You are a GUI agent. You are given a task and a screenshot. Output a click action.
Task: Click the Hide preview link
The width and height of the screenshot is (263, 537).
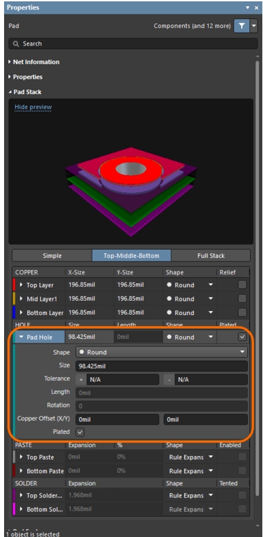tap(33, 107)
